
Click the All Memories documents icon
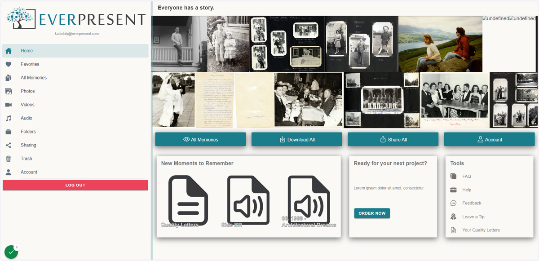tap(9, 78)
